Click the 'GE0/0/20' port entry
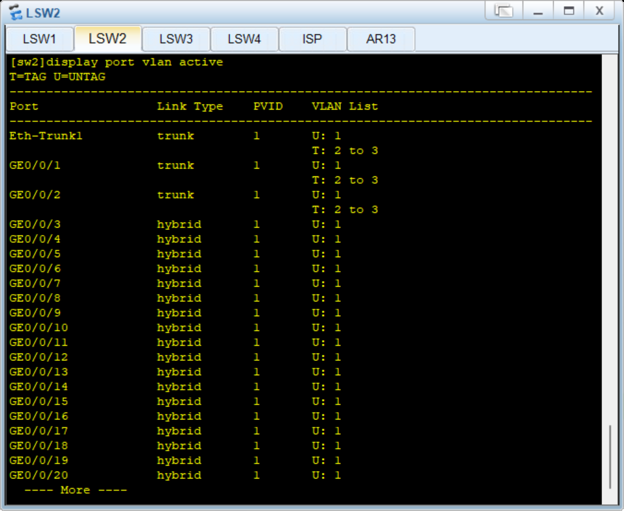 (39, 475)
